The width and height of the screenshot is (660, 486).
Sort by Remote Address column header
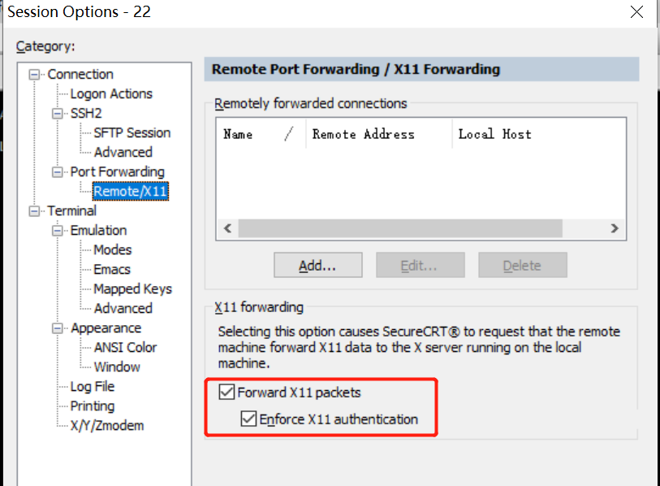point(363,135)
